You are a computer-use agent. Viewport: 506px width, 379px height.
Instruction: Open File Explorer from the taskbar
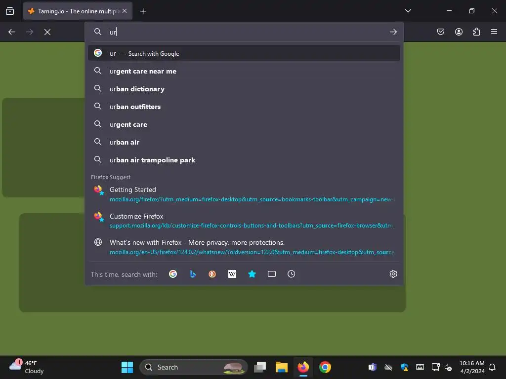point(281,367)
